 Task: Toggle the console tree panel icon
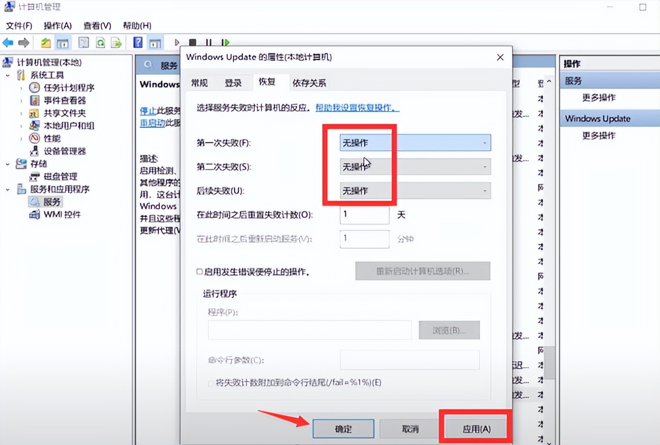(x=62, y=42)
